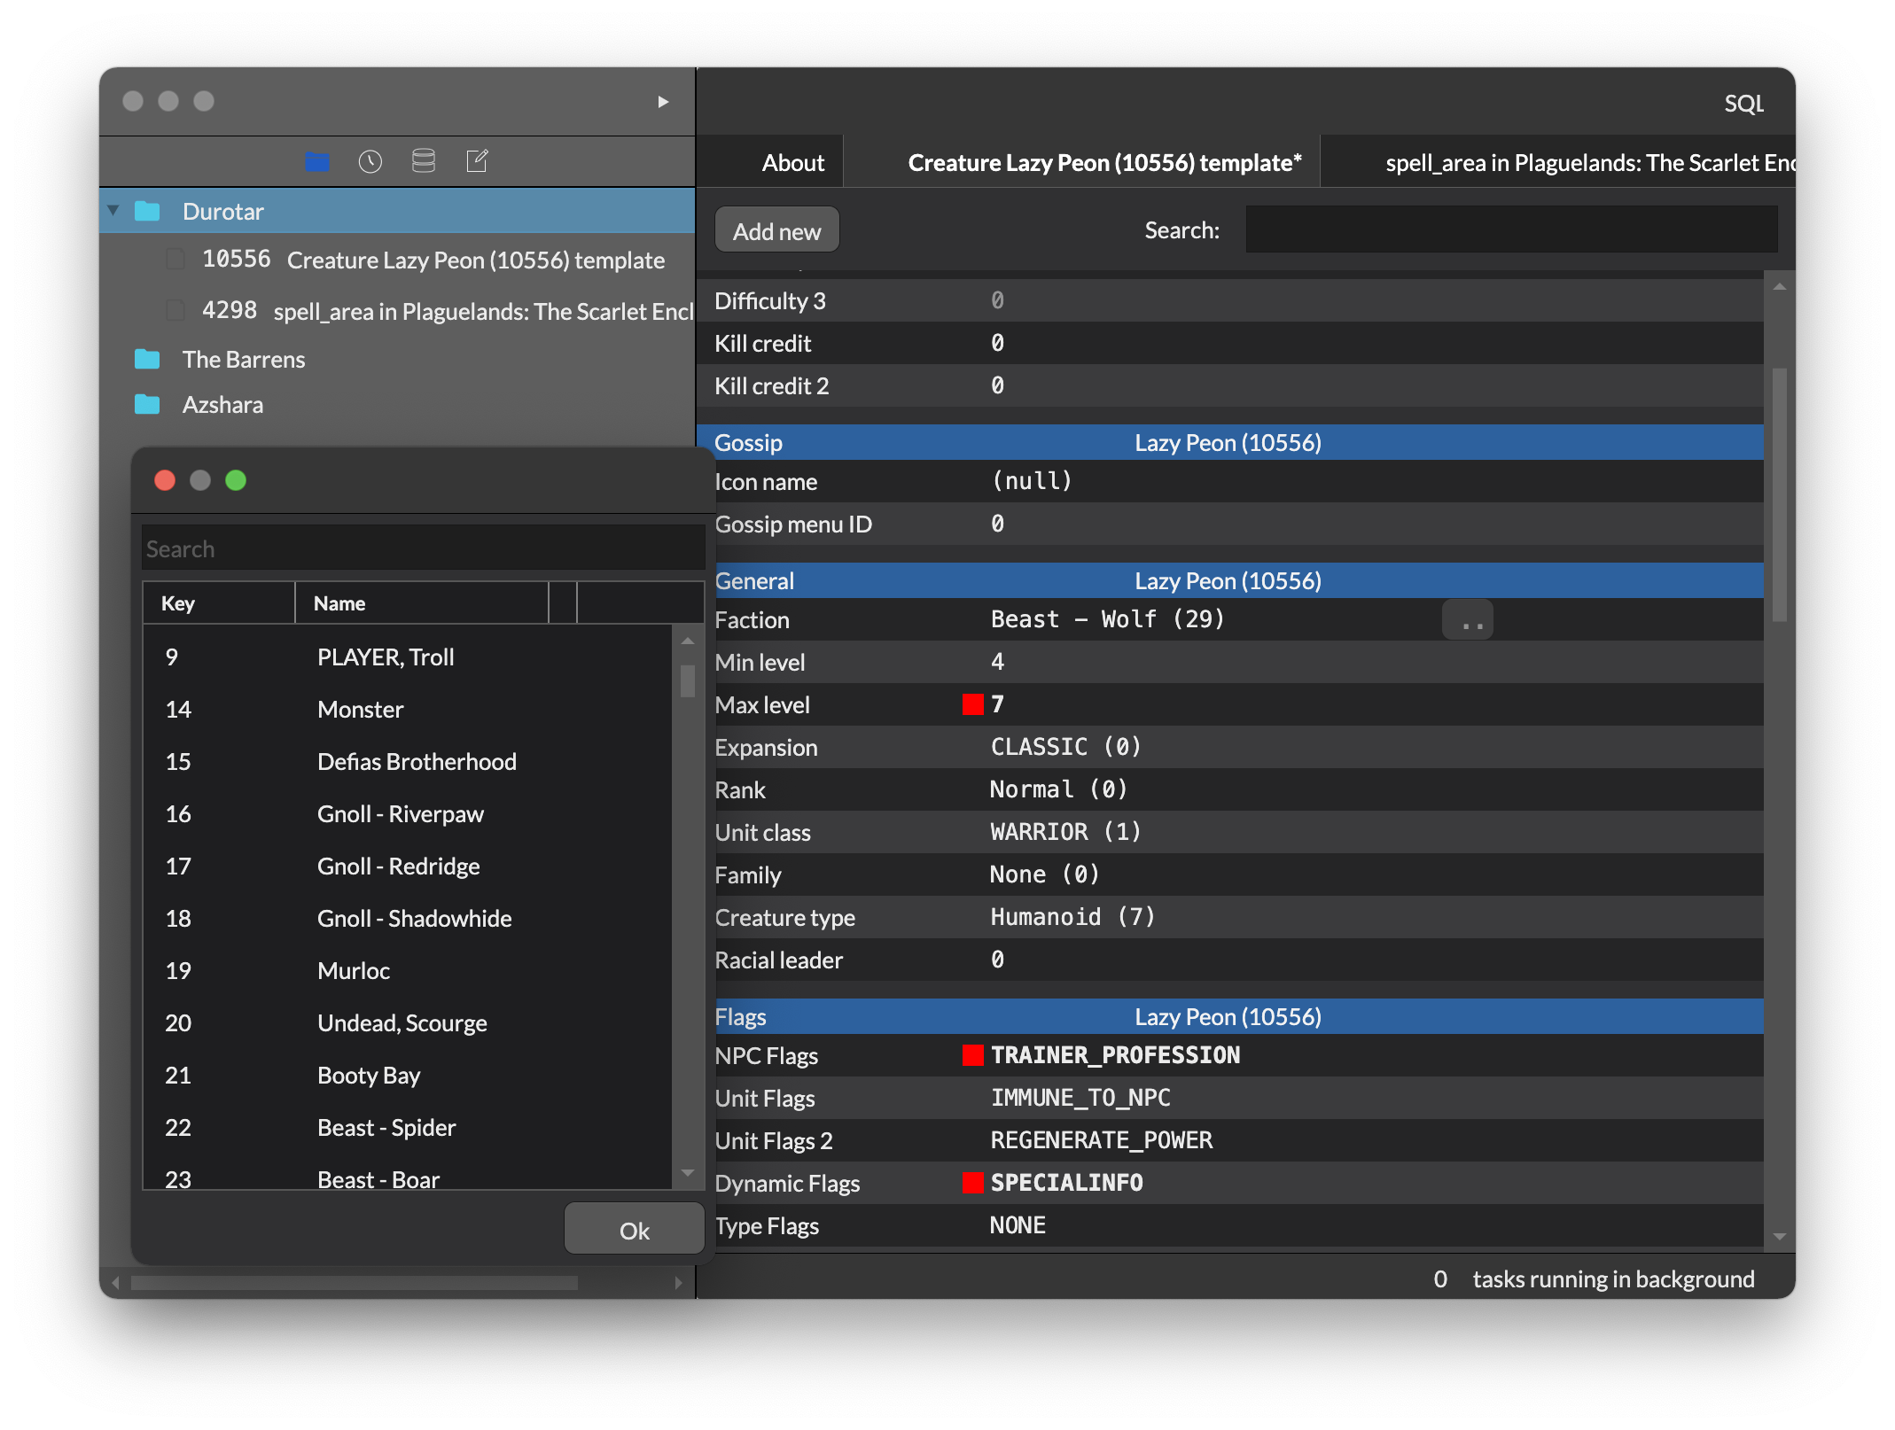Click the red marker beside NPC Flags
This screenshot has height=1430, width=1895.
pyautogui.click(x=972, y=1055)
